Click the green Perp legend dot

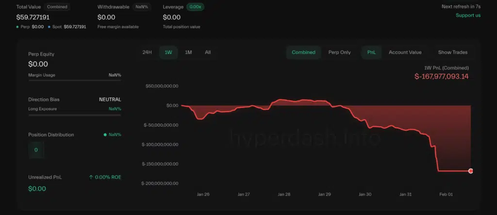click(18, 27)
